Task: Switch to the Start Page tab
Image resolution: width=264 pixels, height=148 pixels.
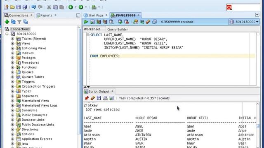Action: pos(96,15)
